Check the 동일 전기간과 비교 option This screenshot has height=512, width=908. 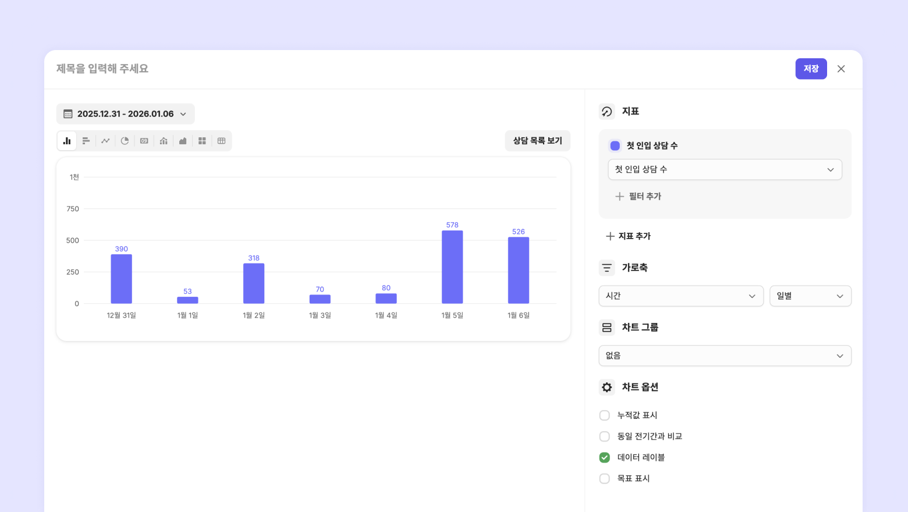pyautogui.click(x=605, y=436)
